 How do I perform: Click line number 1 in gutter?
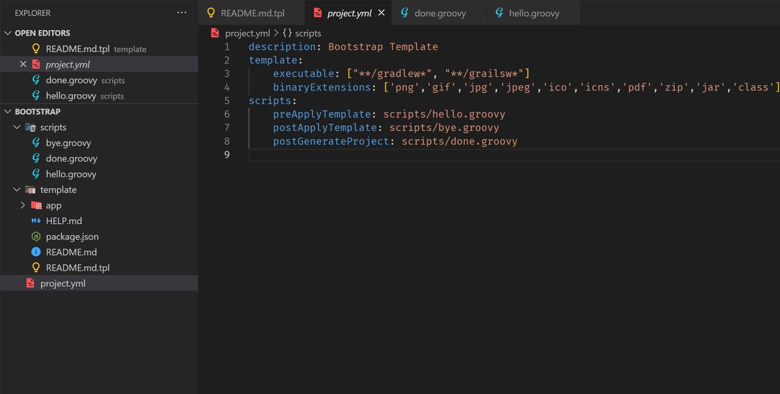click(x=227, y=47)
